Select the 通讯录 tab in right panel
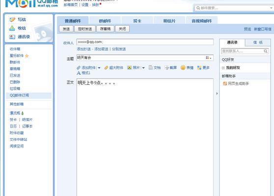Image resolution: width=274 pixels, height=196 pixels. click(x=232, y=42)
